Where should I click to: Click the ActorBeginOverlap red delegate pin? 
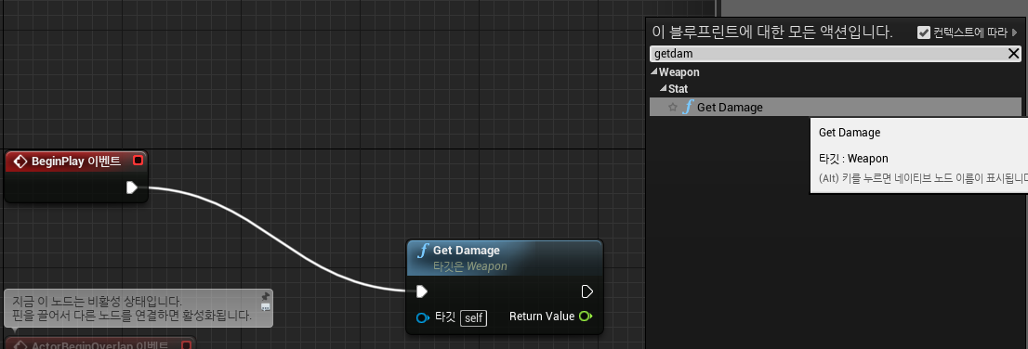click(x=186, y=345)
